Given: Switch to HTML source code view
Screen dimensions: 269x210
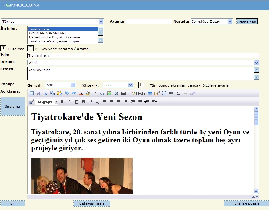Looking at the screenshot, I should pos(200,93).
